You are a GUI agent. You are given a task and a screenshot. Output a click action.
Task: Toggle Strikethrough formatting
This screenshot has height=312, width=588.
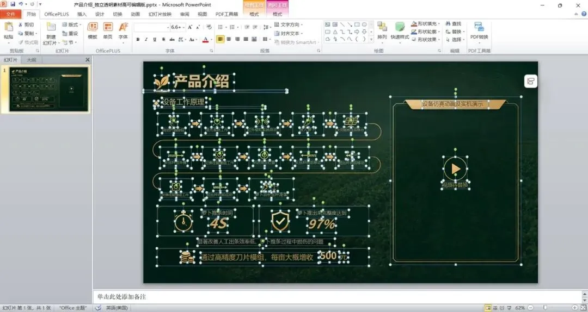click(172, 39)
